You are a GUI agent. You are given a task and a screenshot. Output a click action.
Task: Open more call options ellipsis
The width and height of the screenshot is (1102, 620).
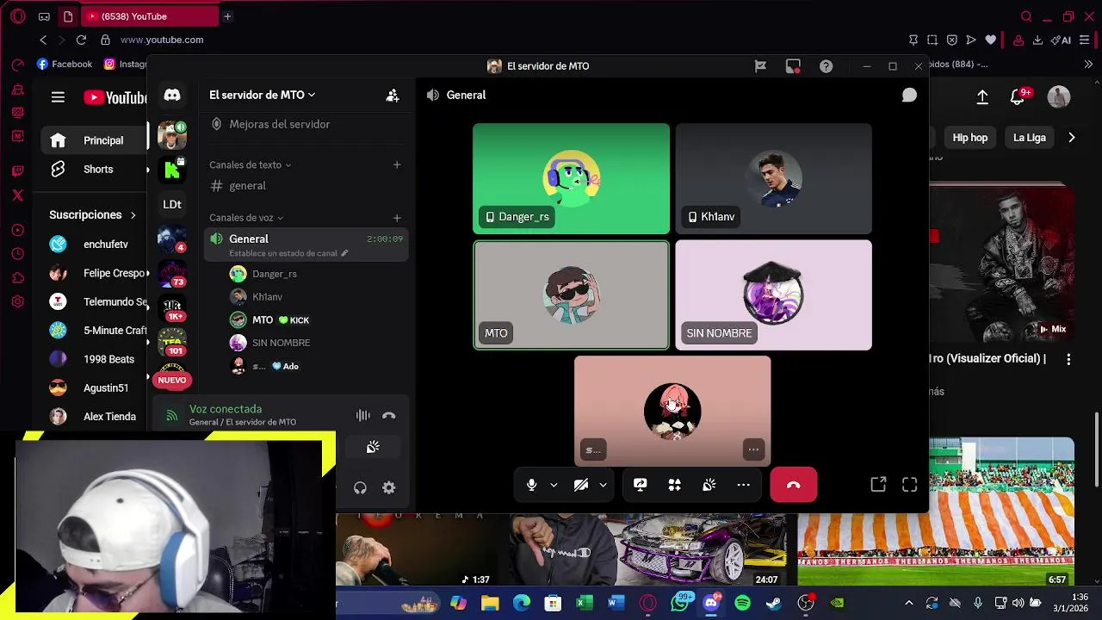[x=743, y=485]
